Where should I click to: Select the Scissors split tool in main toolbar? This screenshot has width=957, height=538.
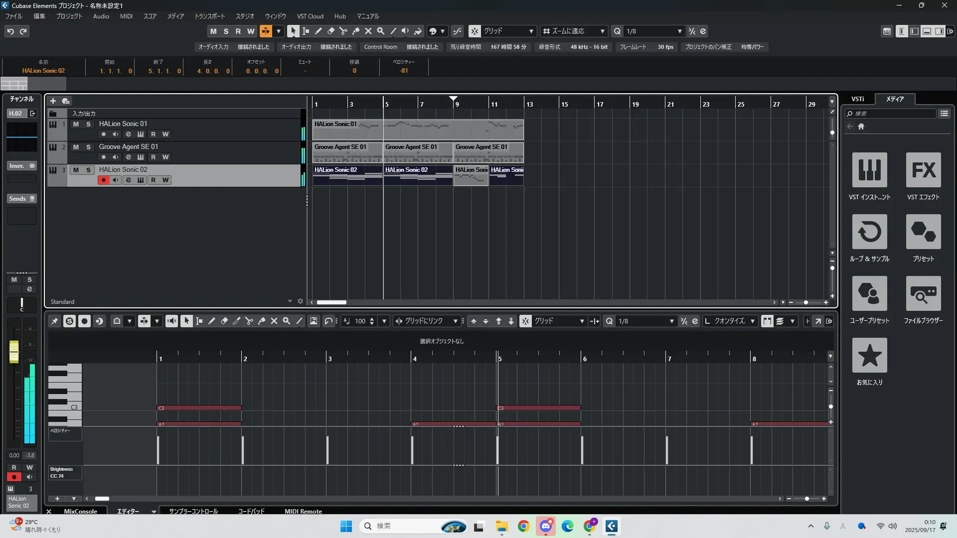(343, 31)
